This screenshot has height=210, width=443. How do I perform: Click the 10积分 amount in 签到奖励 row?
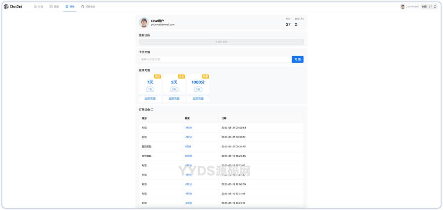point(188,156)
